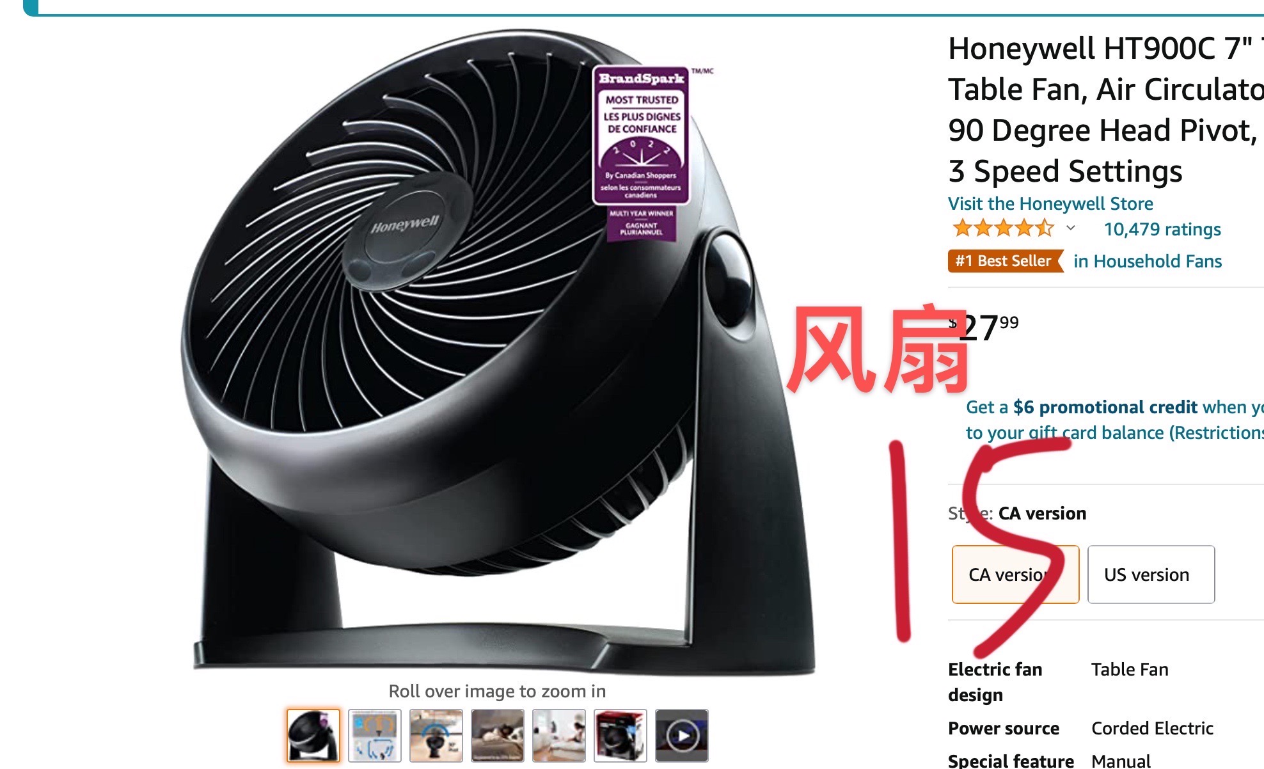
Task: Click the orange star rating icons
Action: (x=1002, y=228)
